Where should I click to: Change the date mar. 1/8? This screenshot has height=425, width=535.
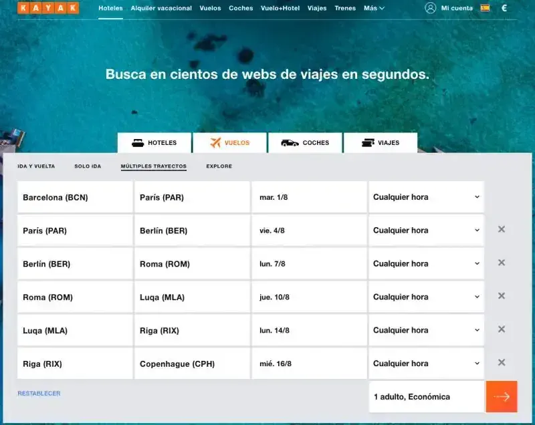(x=309, y=197)
